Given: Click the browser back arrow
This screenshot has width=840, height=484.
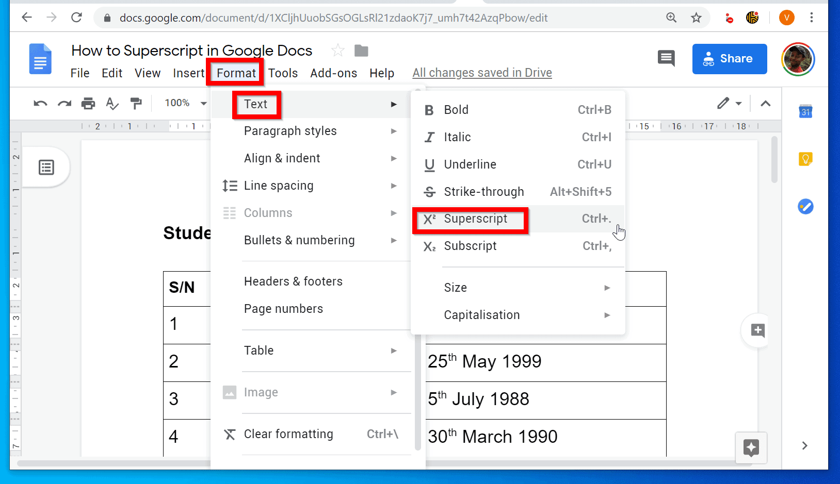Looking at the screenshot, I should point(27,18).
